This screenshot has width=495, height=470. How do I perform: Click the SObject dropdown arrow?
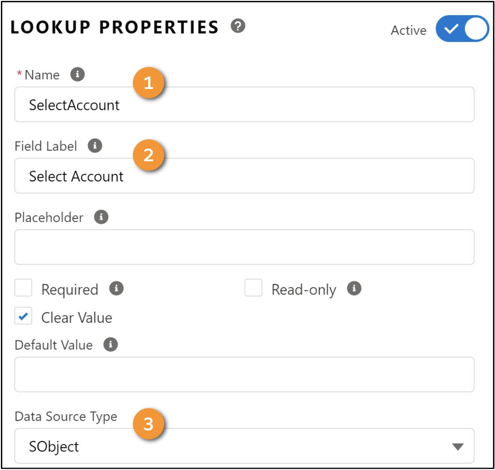coord(458,446)
